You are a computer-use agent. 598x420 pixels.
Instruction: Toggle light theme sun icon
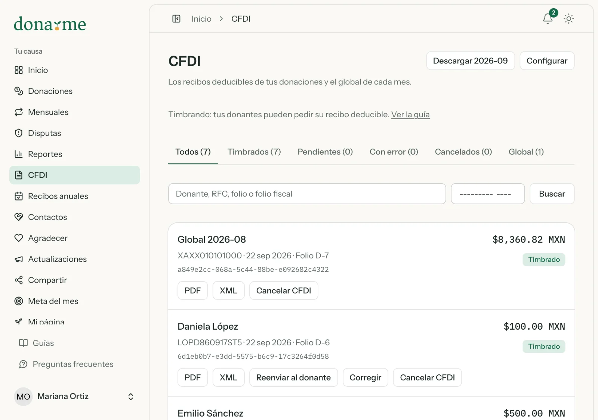click(x=569, y=19)
